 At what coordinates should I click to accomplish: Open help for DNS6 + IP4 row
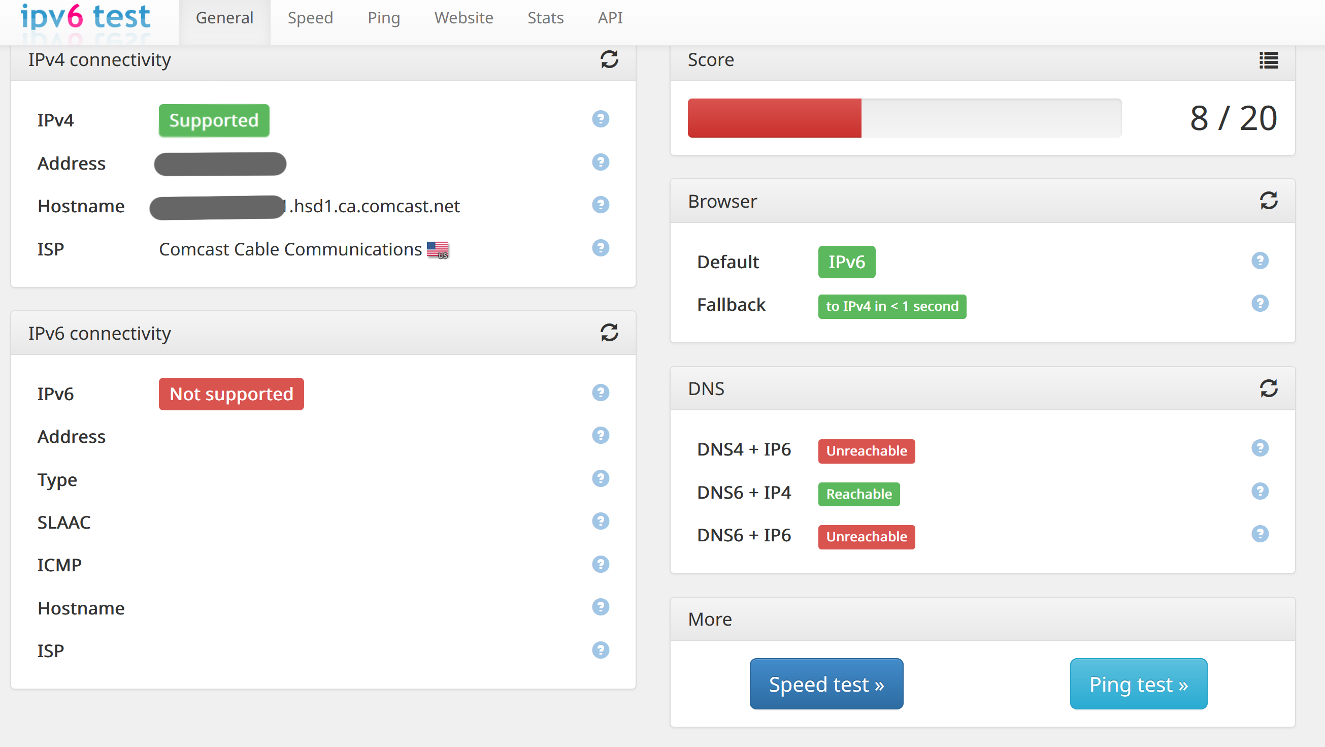tap(1260, 491)
